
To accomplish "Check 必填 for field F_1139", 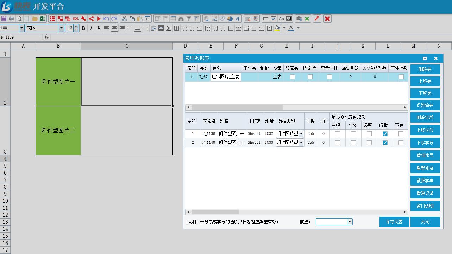I will (369, 134).
